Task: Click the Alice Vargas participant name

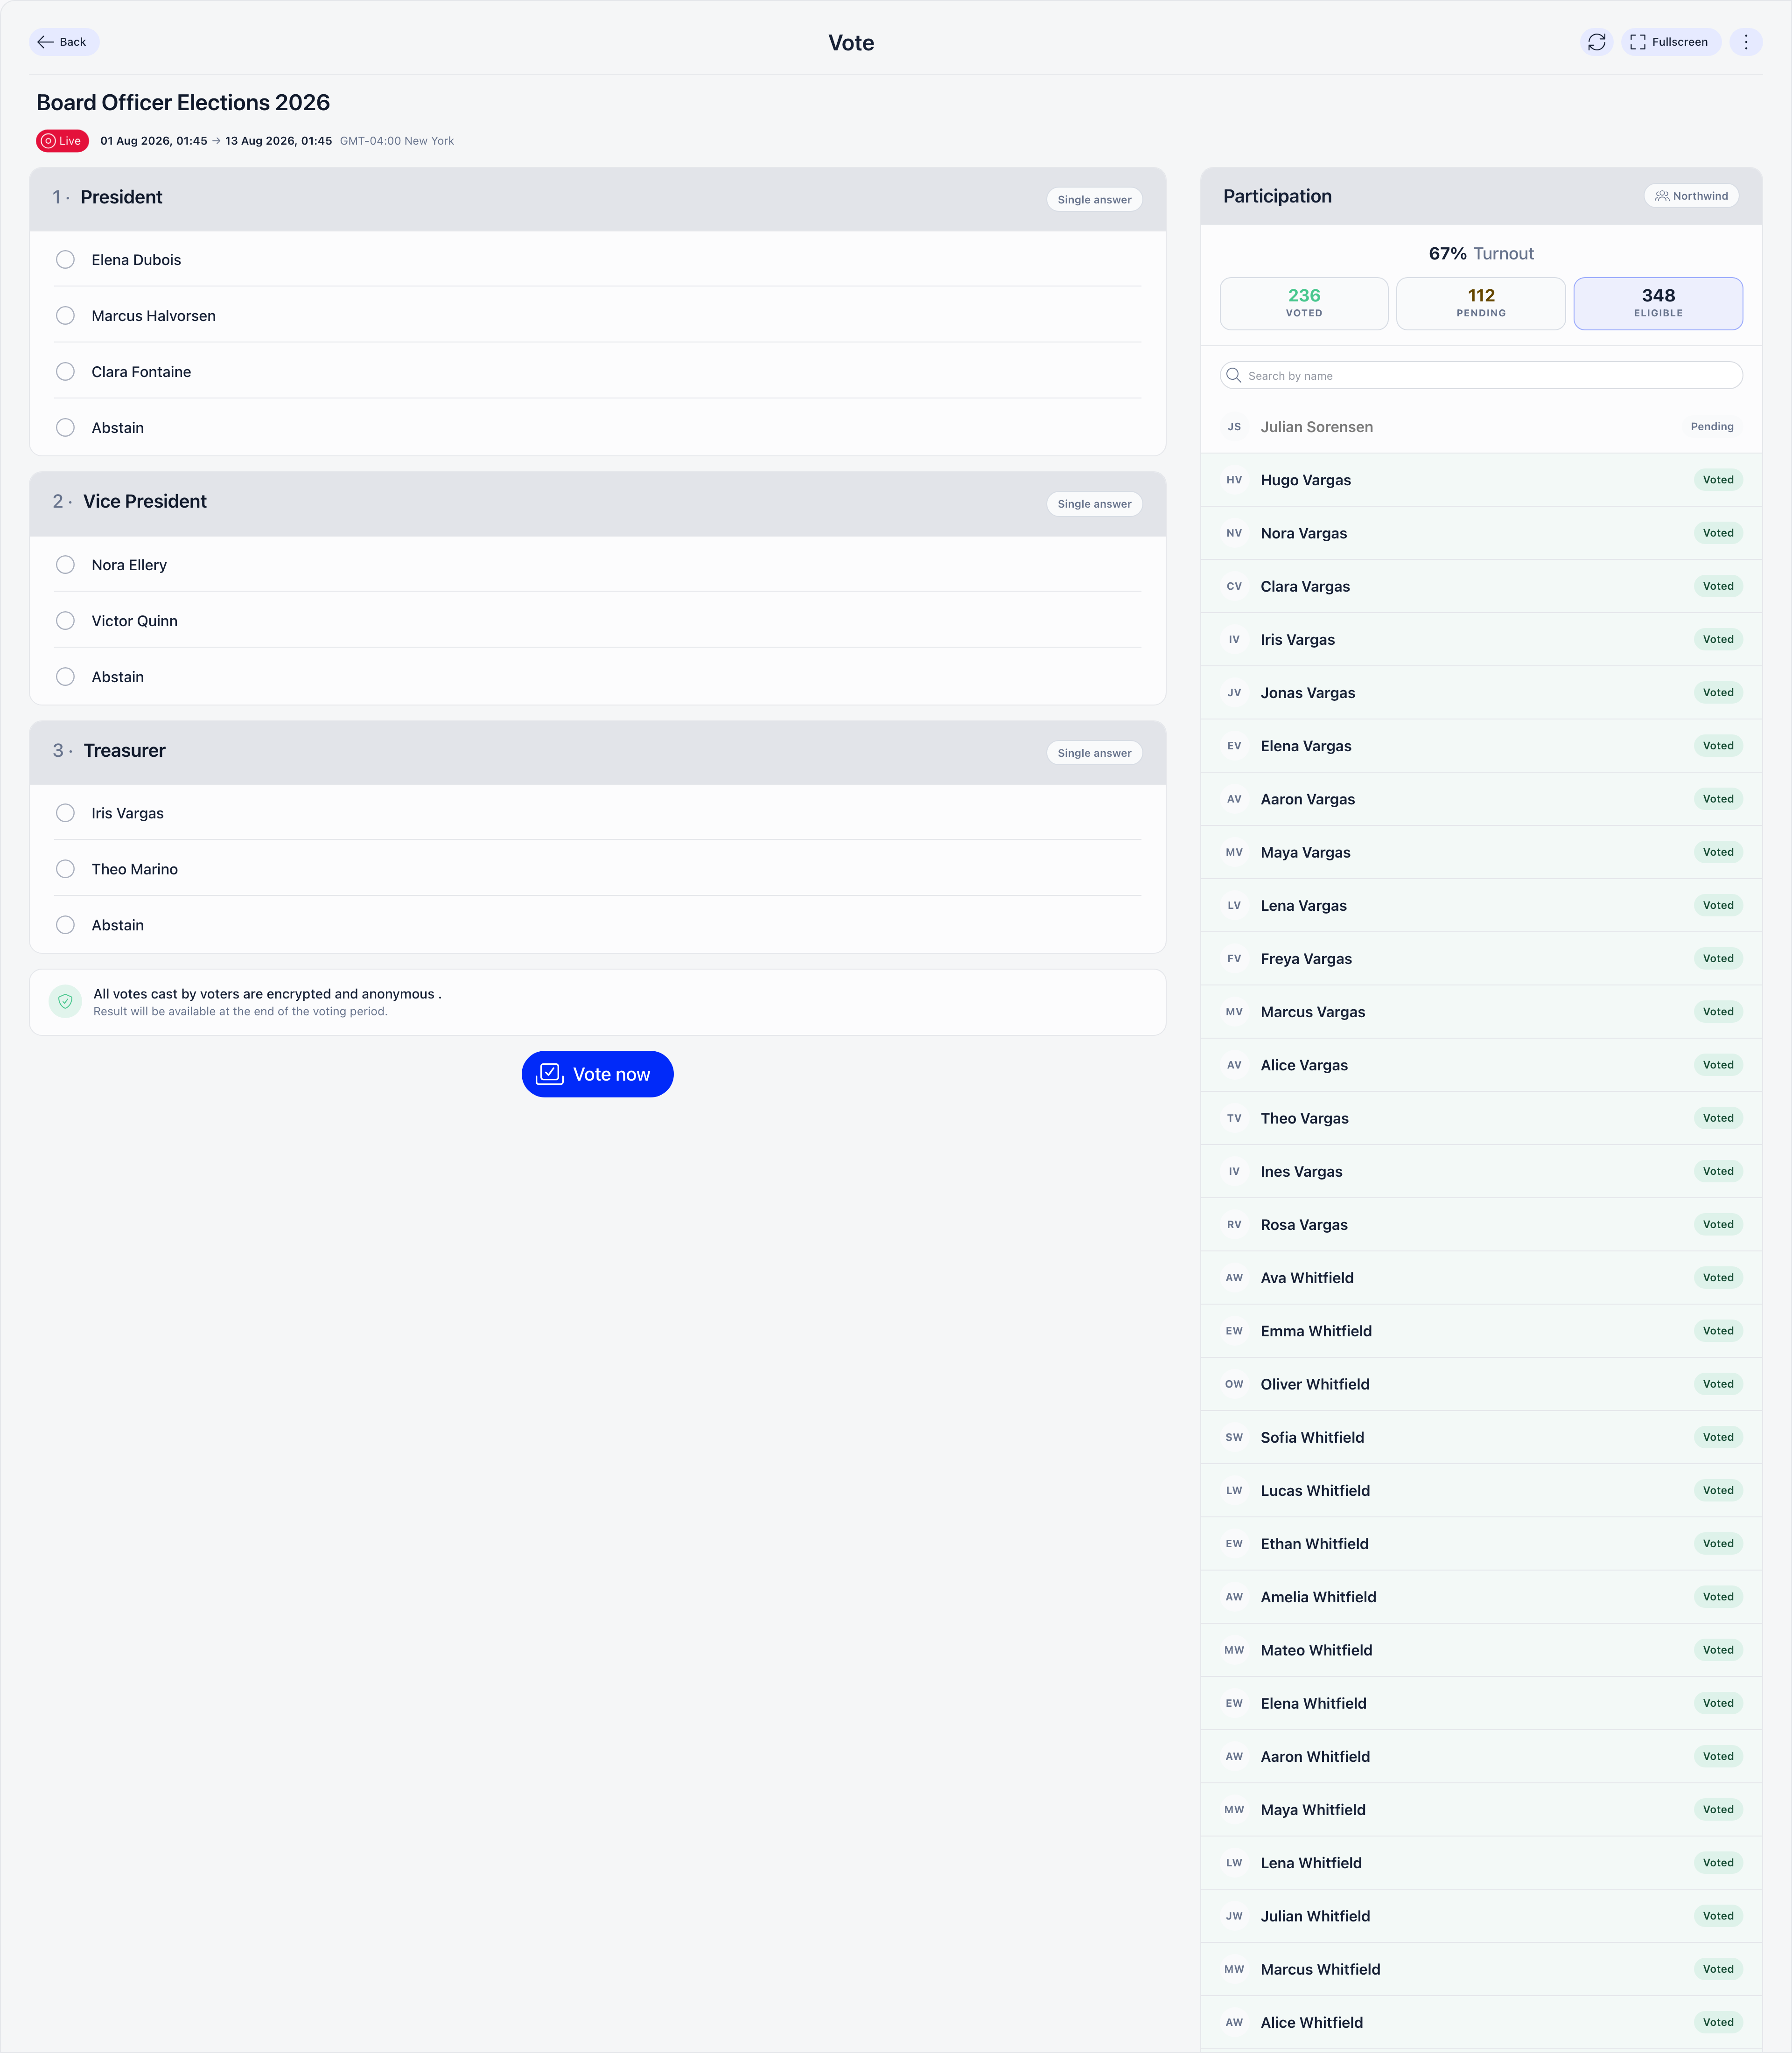Action: coord(1304,1065)
